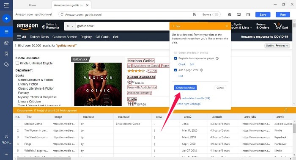296x160 pixels.
Task: Click the Save button
Action: click(263, 14)
